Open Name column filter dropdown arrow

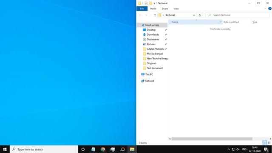click(x=221, y=22)
